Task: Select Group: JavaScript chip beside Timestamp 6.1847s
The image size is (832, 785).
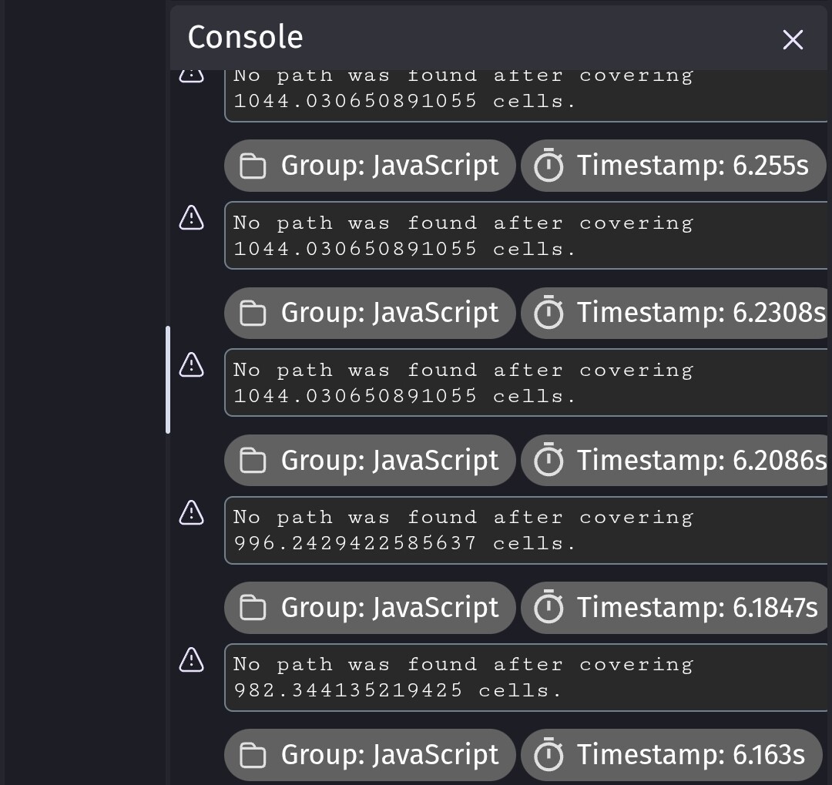Action: tap(370, 608)
